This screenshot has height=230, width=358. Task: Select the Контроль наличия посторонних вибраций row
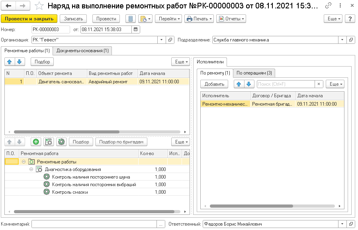(x=97, y=184)
